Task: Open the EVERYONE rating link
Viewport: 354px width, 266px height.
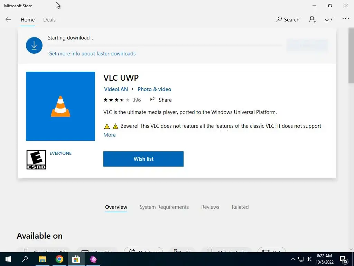Action: (x=60, y=153)
